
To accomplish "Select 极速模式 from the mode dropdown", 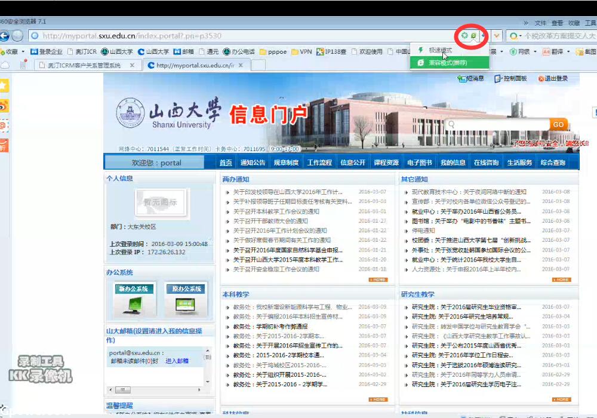I will (440, 51).
